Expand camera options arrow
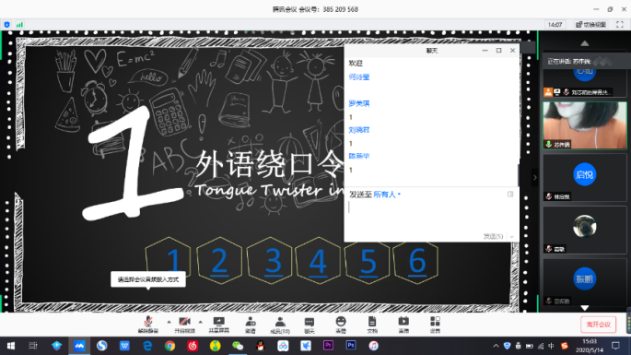 (x=201, y=322)
